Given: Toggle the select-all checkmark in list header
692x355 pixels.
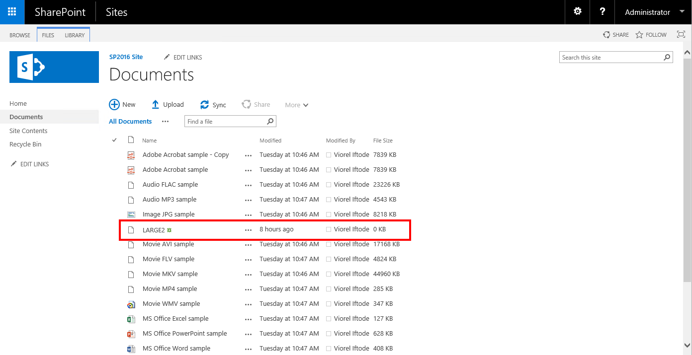Looking at the screenshot, I should coord(114,140).
